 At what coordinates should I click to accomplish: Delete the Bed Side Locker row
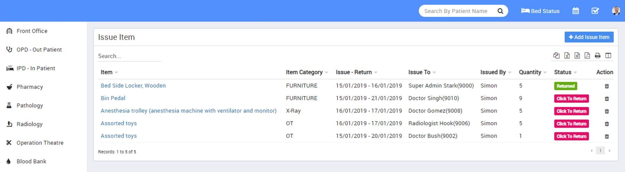[x=607, y=86]
